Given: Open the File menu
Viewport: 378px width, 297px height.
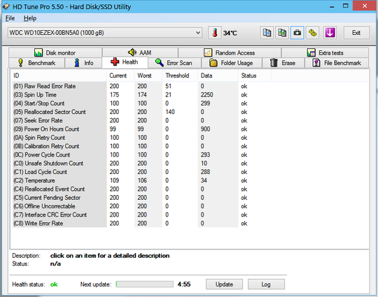Looking at the screenshot, I should [x=10, y=18].
